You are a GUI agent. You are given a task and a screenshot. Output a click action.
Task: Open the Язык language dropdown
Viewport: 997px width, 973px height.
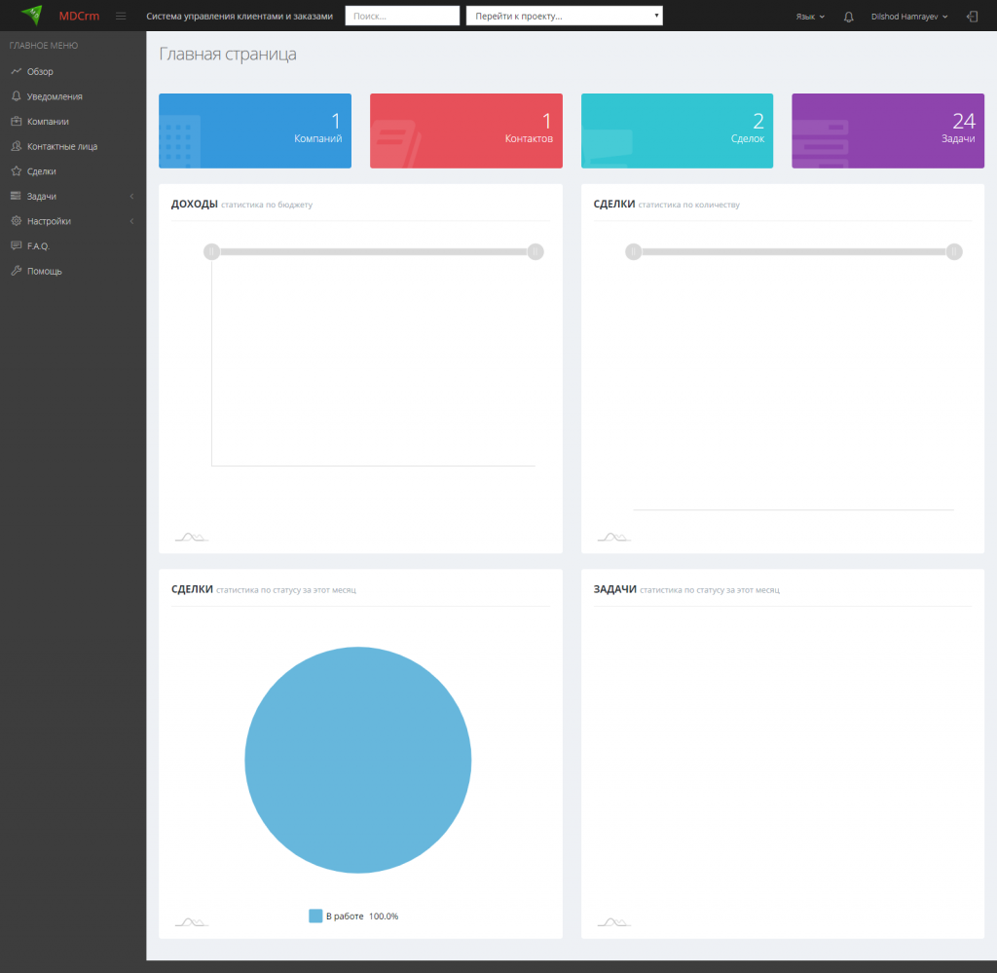(x=810, y=17)
